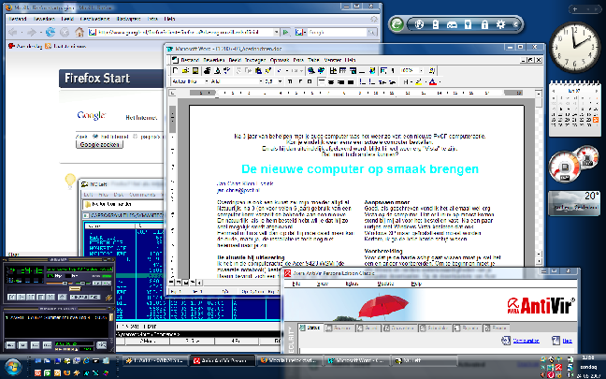Toggle Italic formatting in Word
The image size is (606, 379).
point(300,81)
